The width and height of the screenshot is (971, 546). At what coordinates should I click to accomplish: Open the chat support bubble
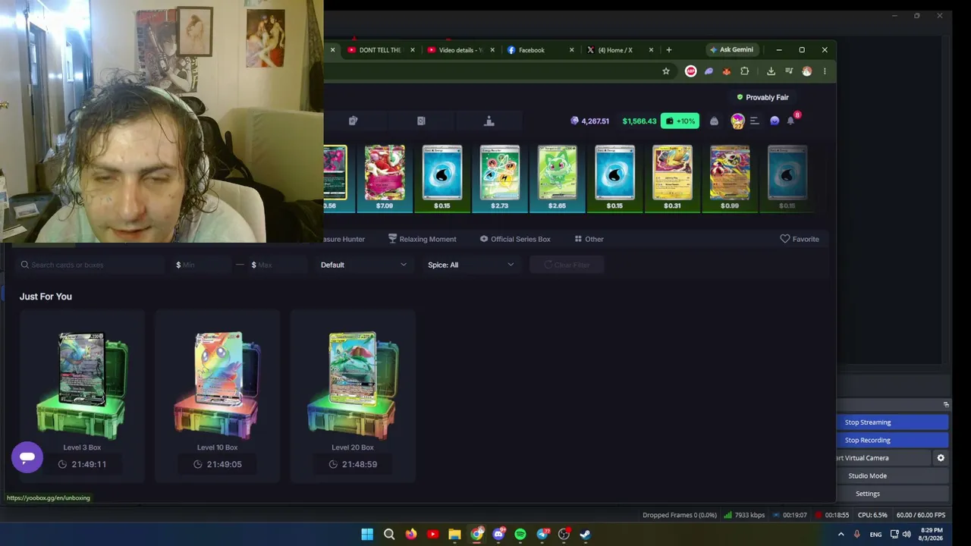27,457
